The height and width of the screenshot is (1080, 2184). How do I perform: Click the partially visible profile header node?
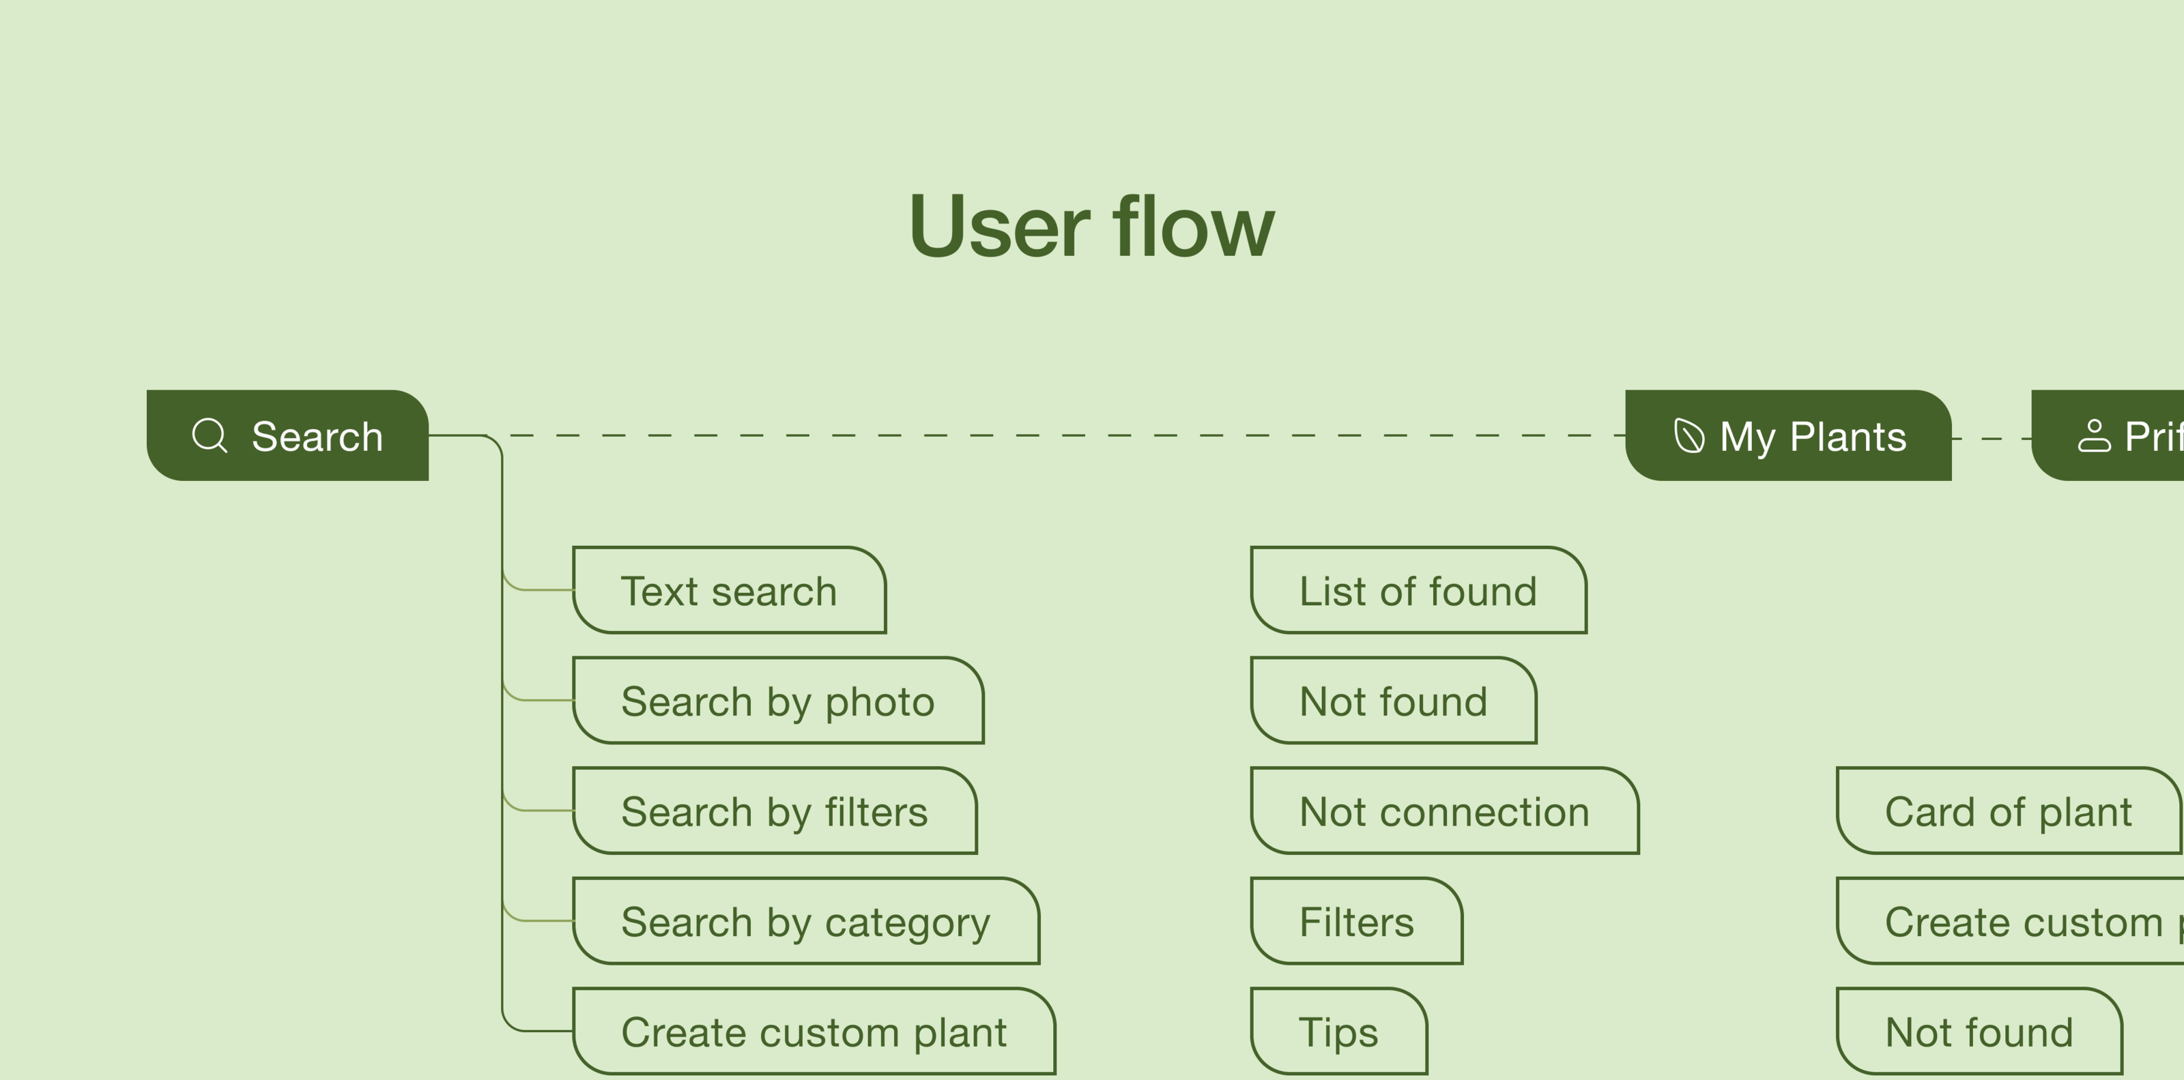point(2120,436)
